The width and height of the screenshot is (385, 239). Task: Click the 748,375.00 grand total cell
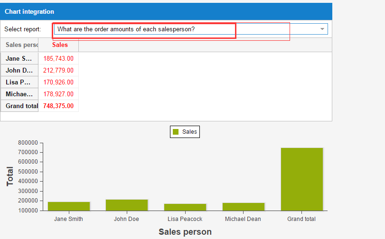coord(58,106)
